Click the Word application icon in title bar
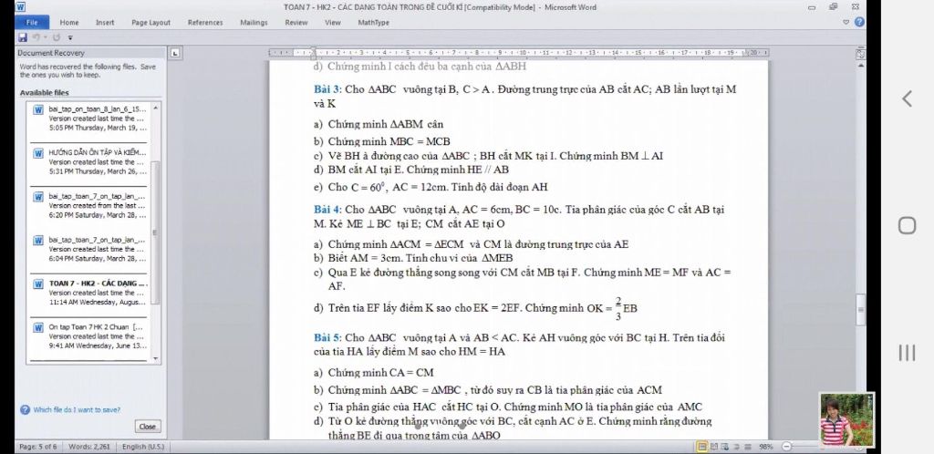Image resolution: width=934 pixels, height=454 pixels. 20,7
